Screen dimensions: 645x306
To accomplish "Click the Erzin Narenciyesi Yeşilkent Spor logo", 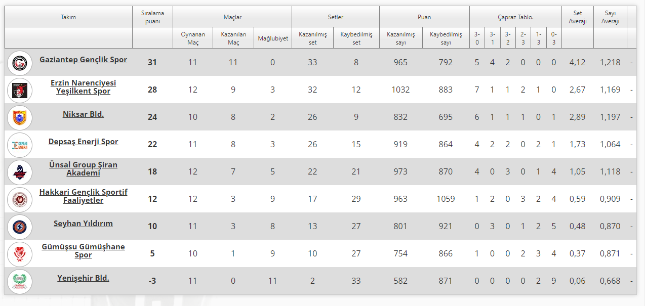I will pyautogui.click(x=20, y=90).
